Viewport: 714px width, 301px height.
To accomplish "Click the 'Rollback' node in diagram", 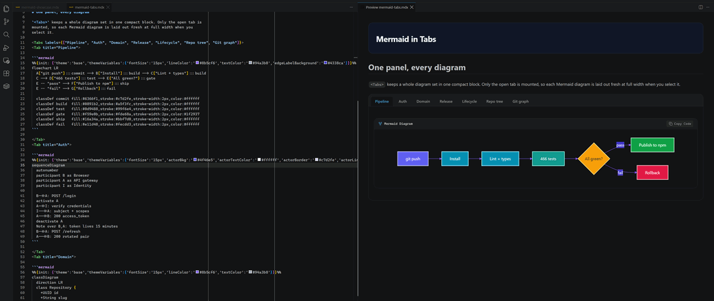I will pyautogui.click(x=652, y=173).
